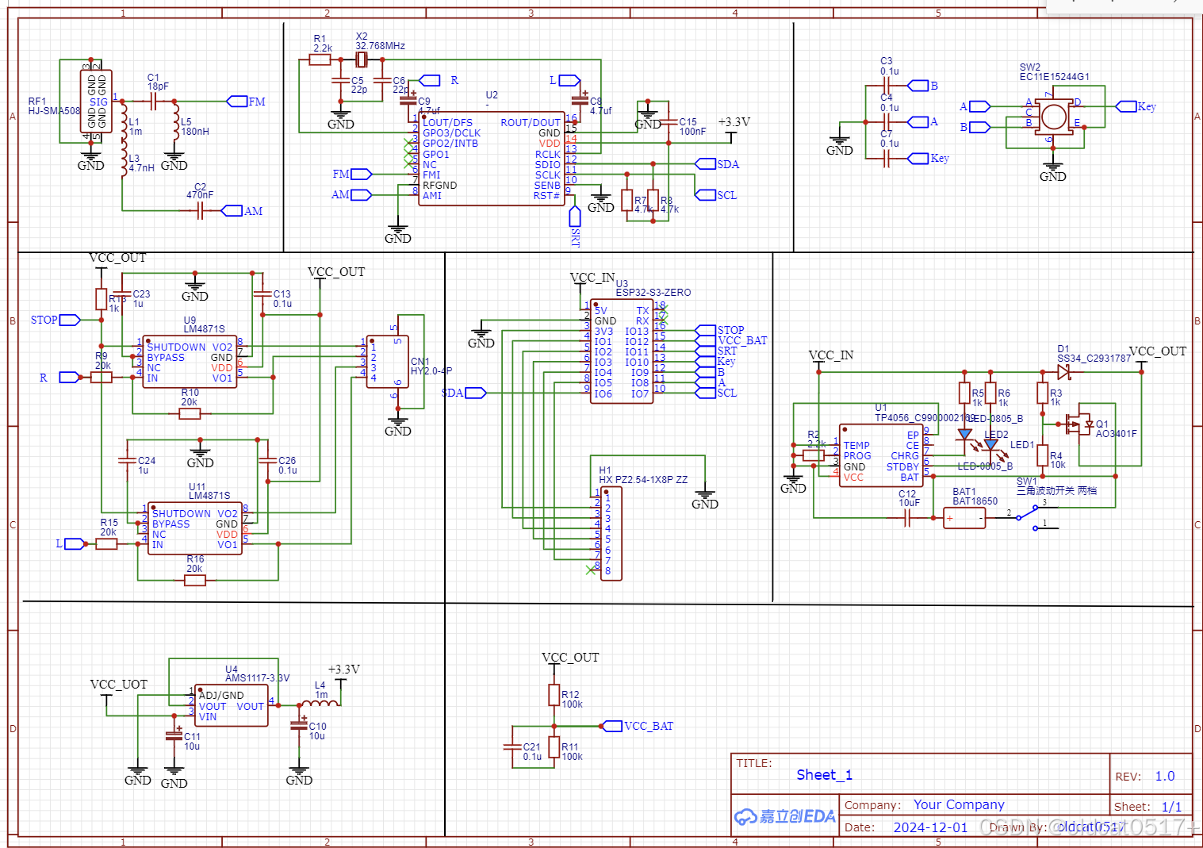
Task: Click capacitor C15 100nF symbol
Action: click(x=669, y=121)
